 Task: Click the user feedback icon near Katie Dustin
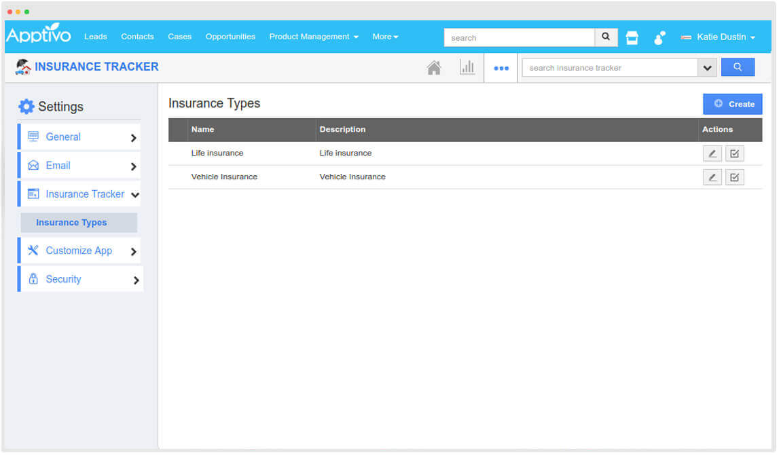[659, 37]
